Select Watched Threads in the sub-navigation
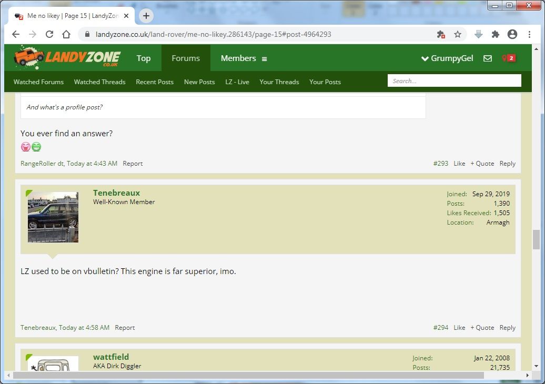Viewport: 545px width, 384px height. [100, 82]
